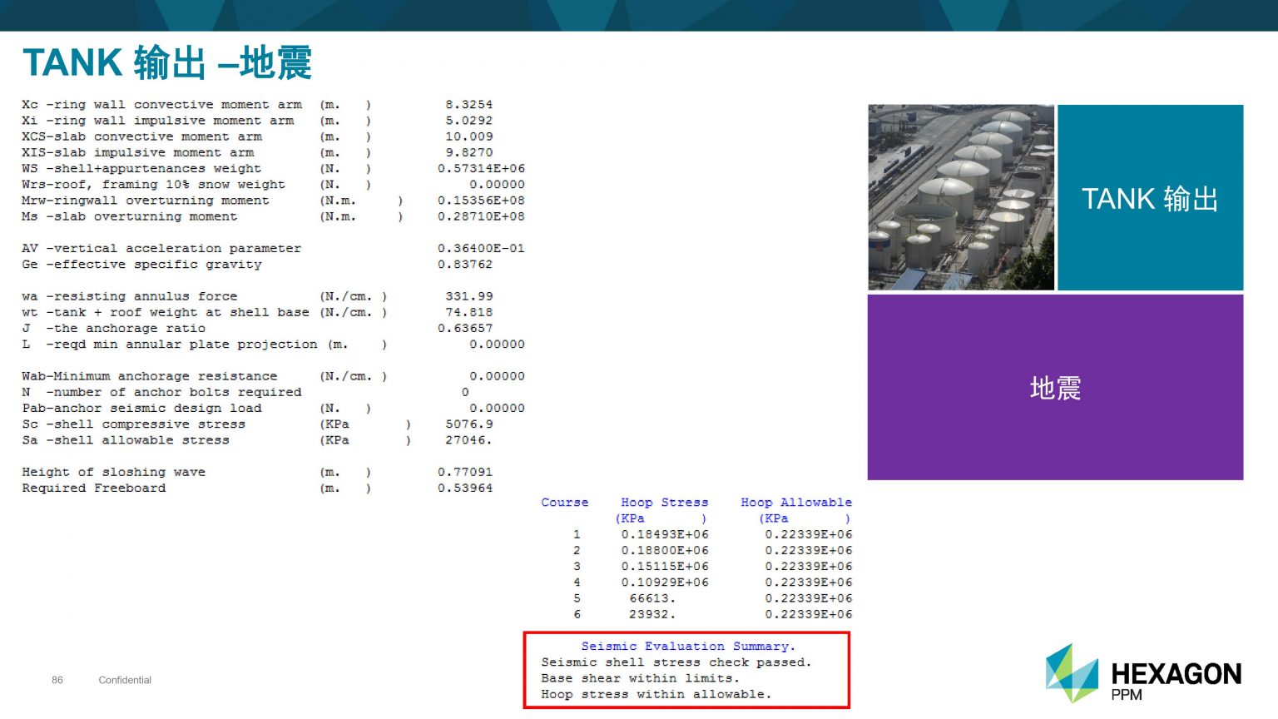
Task: Click the Confidential footer text
Action: pyautogui.click(x=125, y=680)
